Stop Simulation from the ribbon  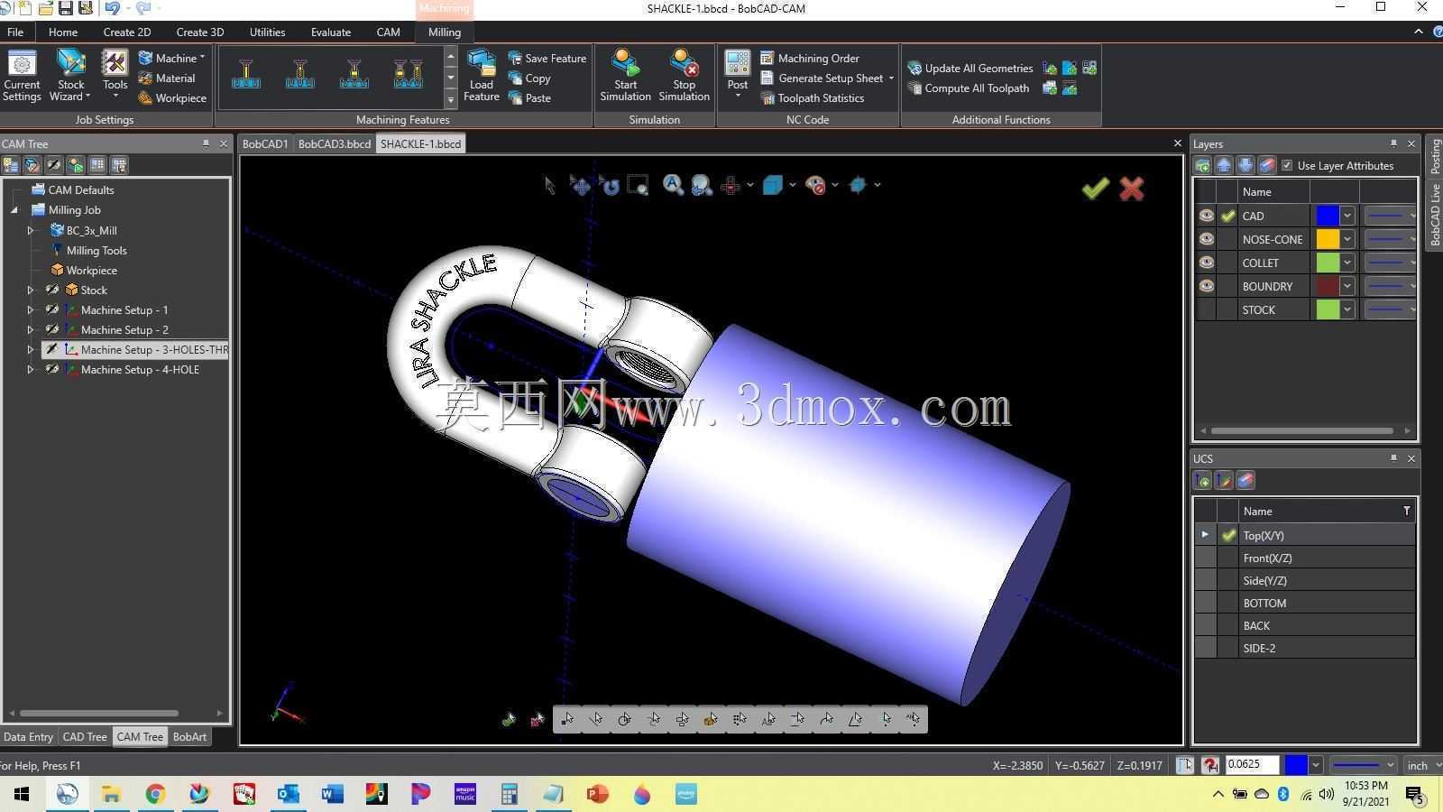pyautogui.click(x=684, y=76)
